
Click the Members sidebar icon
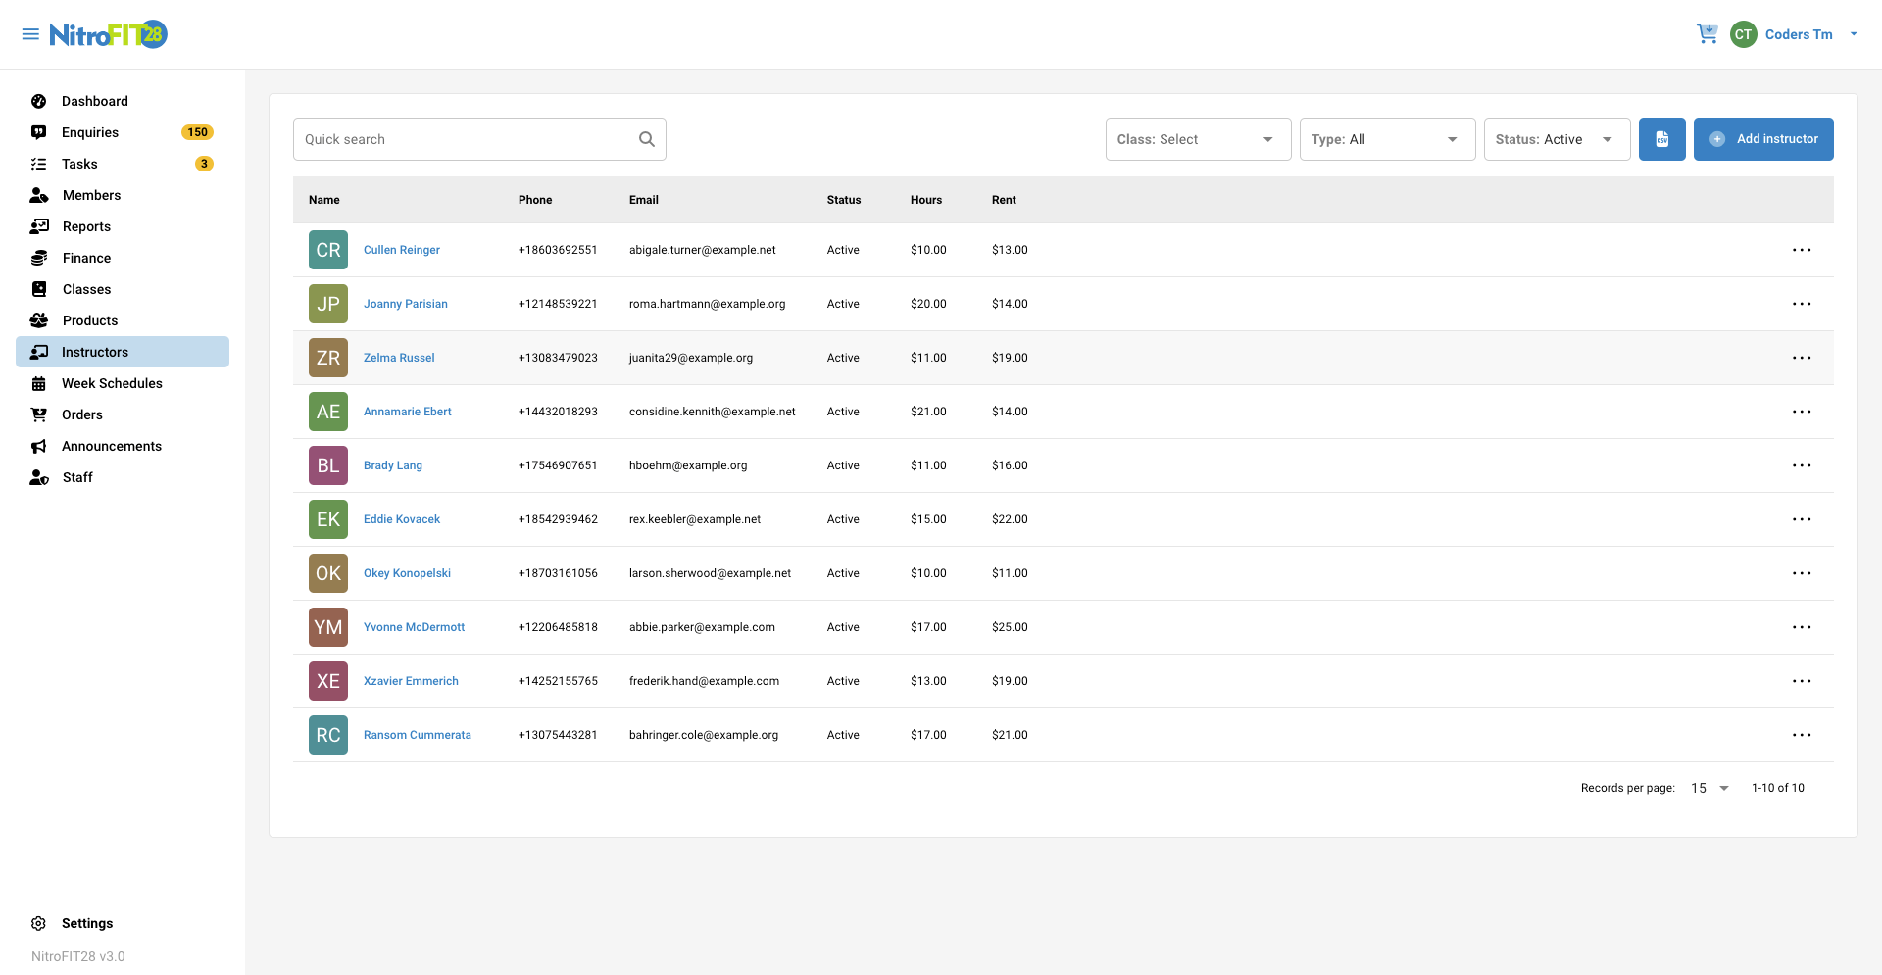[x=38, y=195]
